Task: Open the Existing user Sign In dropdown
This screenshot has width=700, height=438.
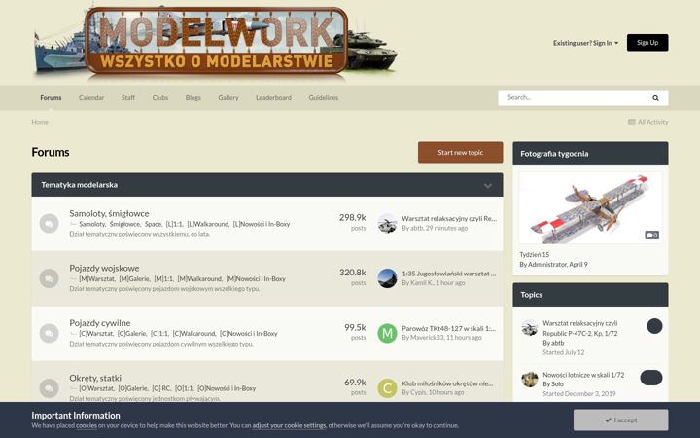Action: [x=585, y=43]
